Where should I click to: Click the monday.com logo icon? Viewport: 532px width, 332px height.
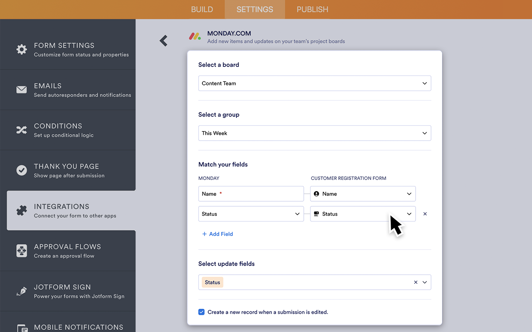(x=195, y=37)
